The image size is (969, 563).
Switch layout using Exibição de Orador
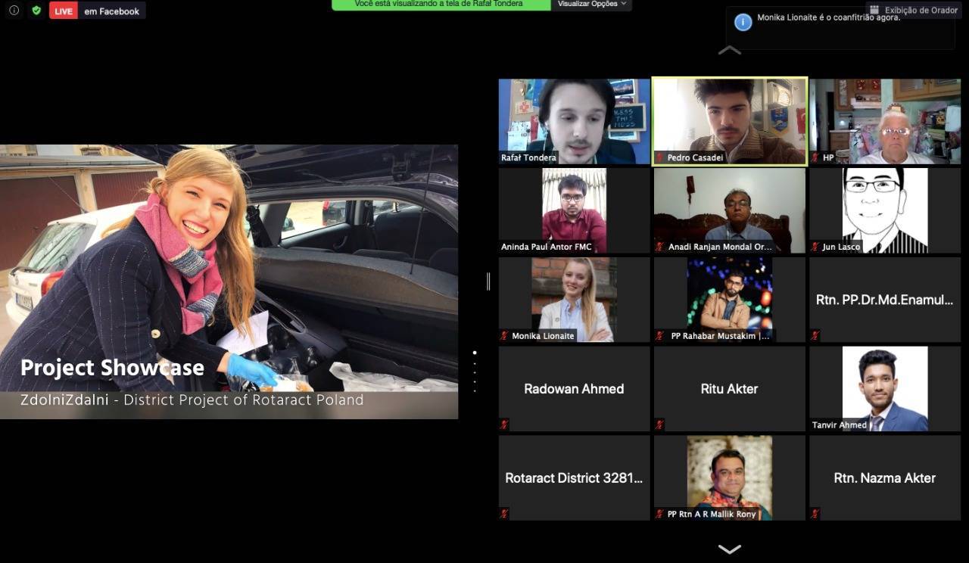pyautogui.click(x=914, y=10)
